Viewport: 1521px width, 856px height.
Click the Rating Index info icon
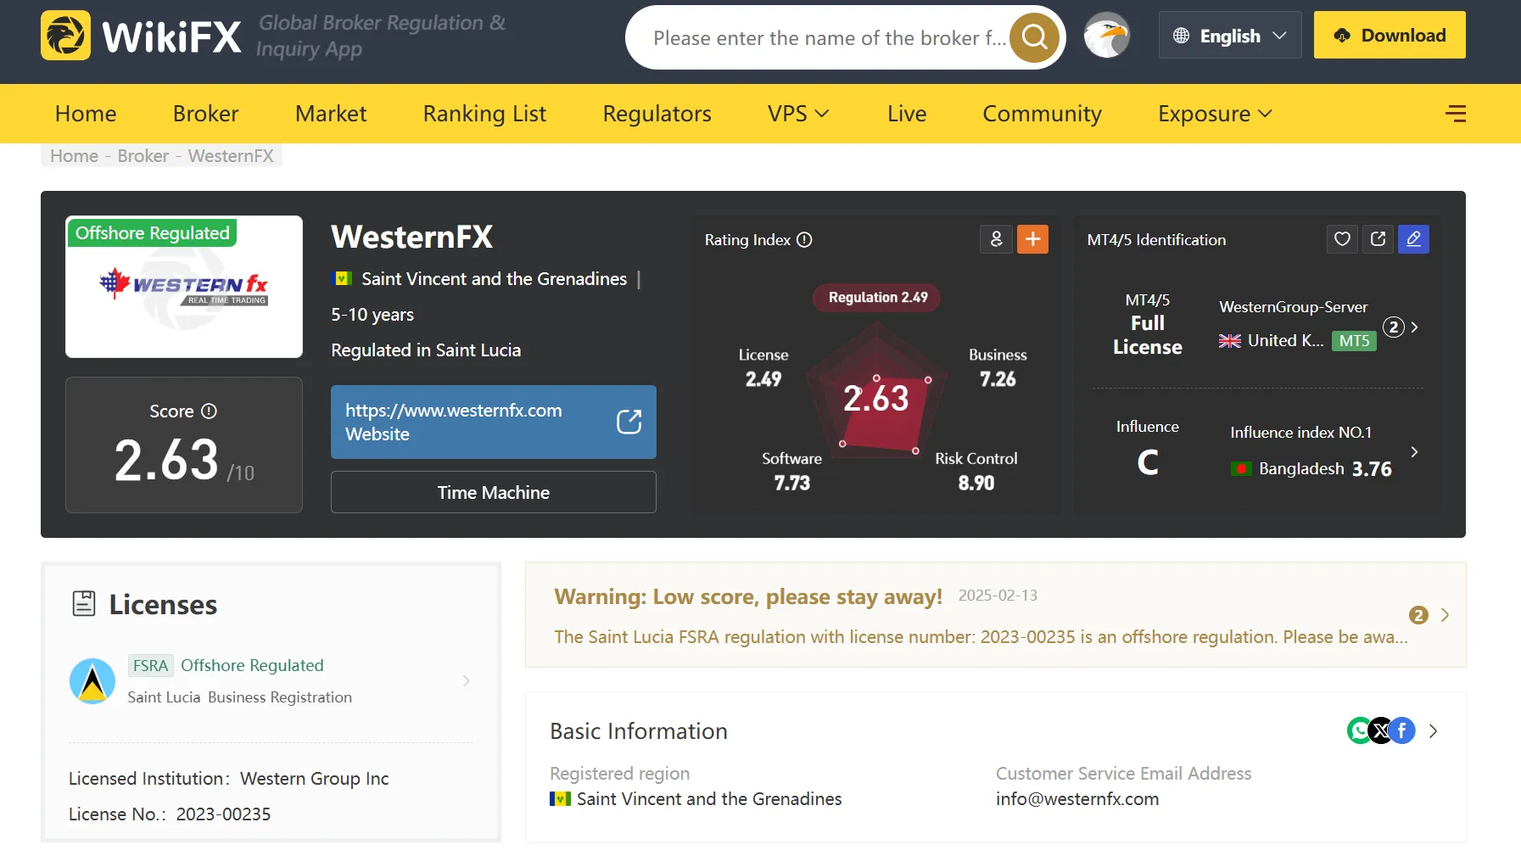point(805,240)
